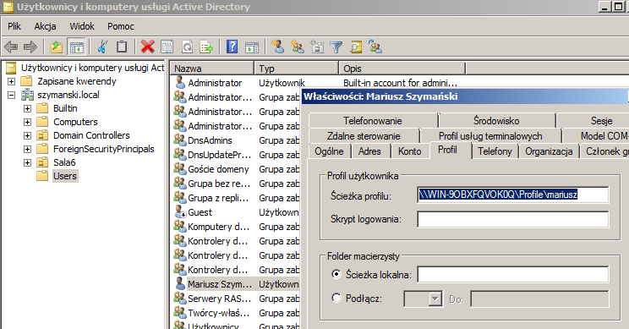
Task: Collapse the szymanski.local node
Action: pos(11,95)
